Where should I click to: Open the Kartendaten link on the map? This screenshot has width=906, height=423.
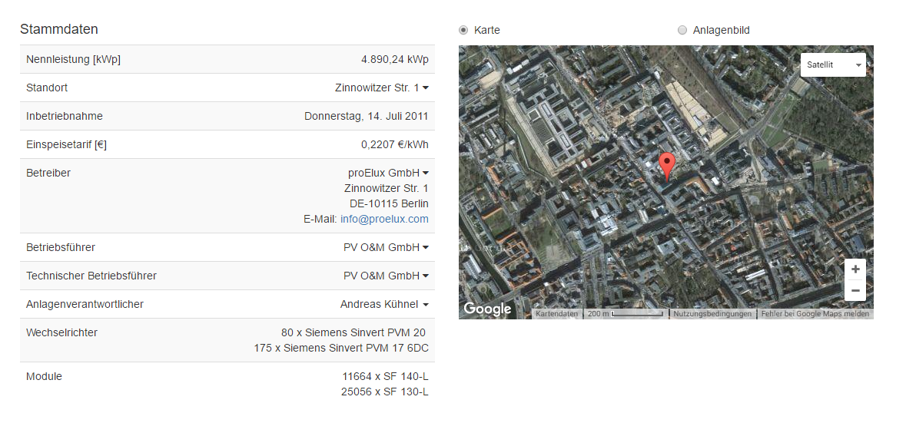point(556,314)
